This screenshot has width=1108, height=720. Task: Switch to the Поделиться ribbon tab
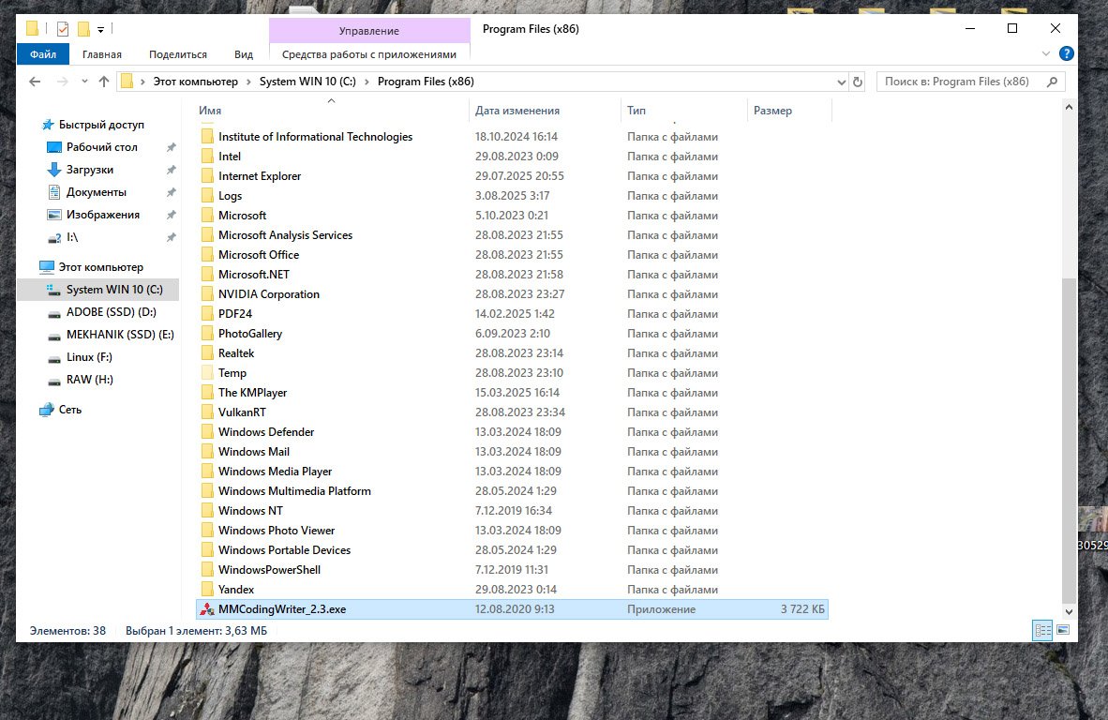[178, 54]
